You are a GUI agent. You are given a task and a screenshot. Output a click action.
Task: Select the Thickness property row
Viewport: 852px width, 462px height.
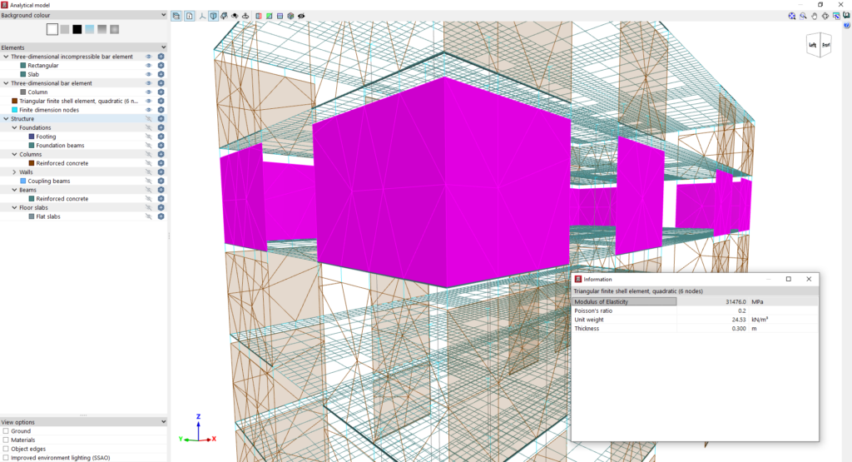tap(695, 328)
